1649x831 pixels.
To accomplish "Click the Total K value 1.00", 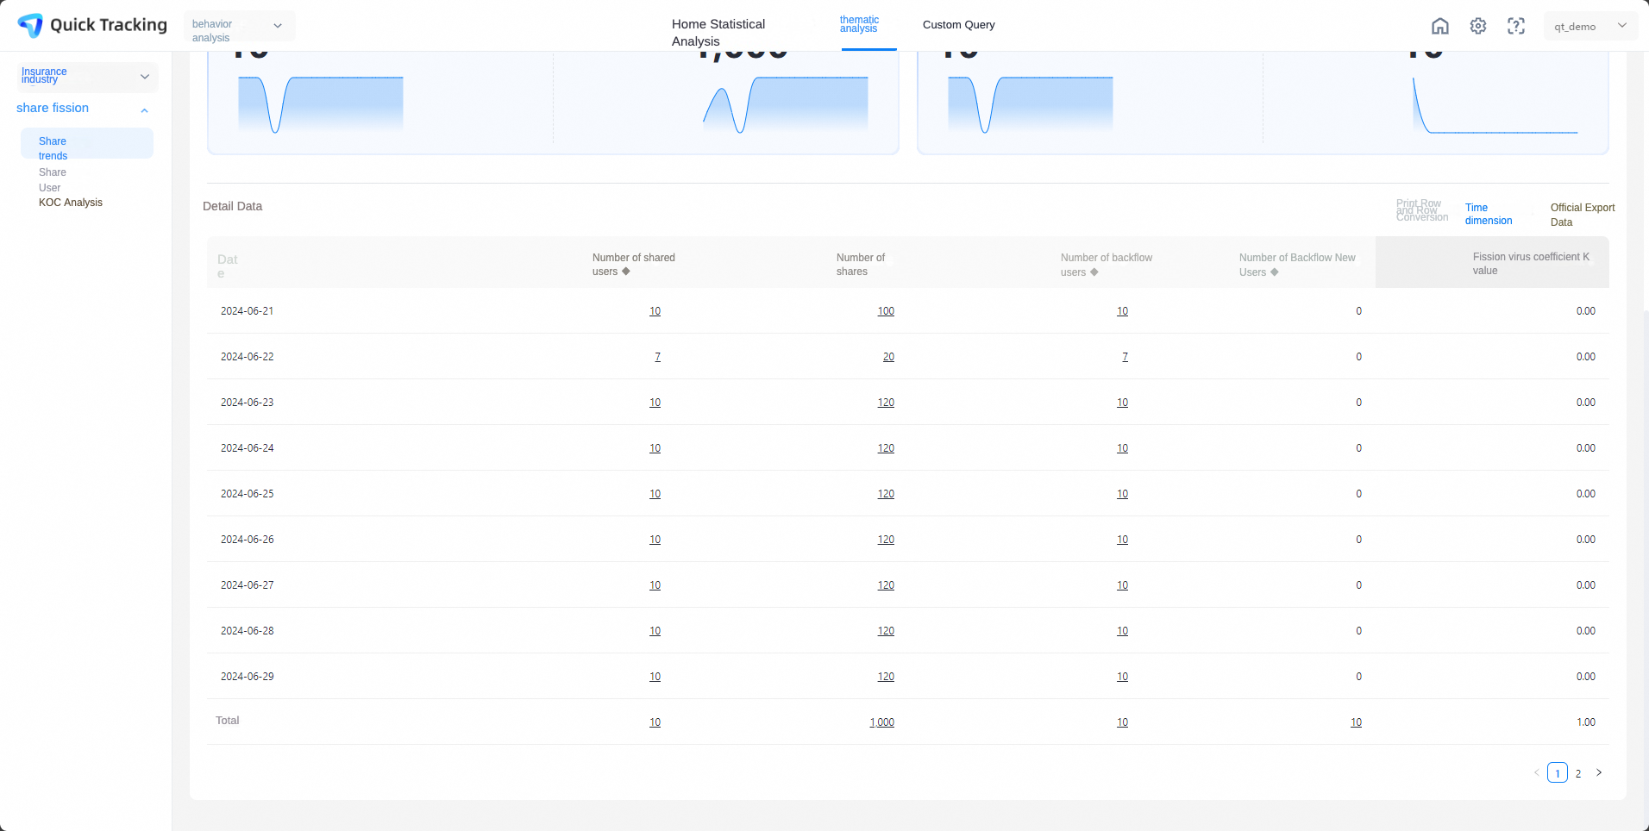I will click(1586, 722).
